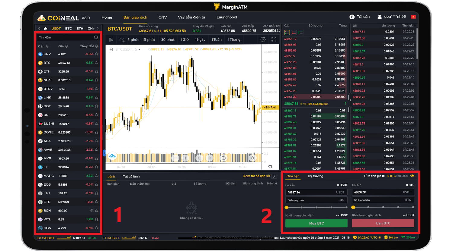
Task: Open the Launchpool menu item
Action: coord(227,17)
